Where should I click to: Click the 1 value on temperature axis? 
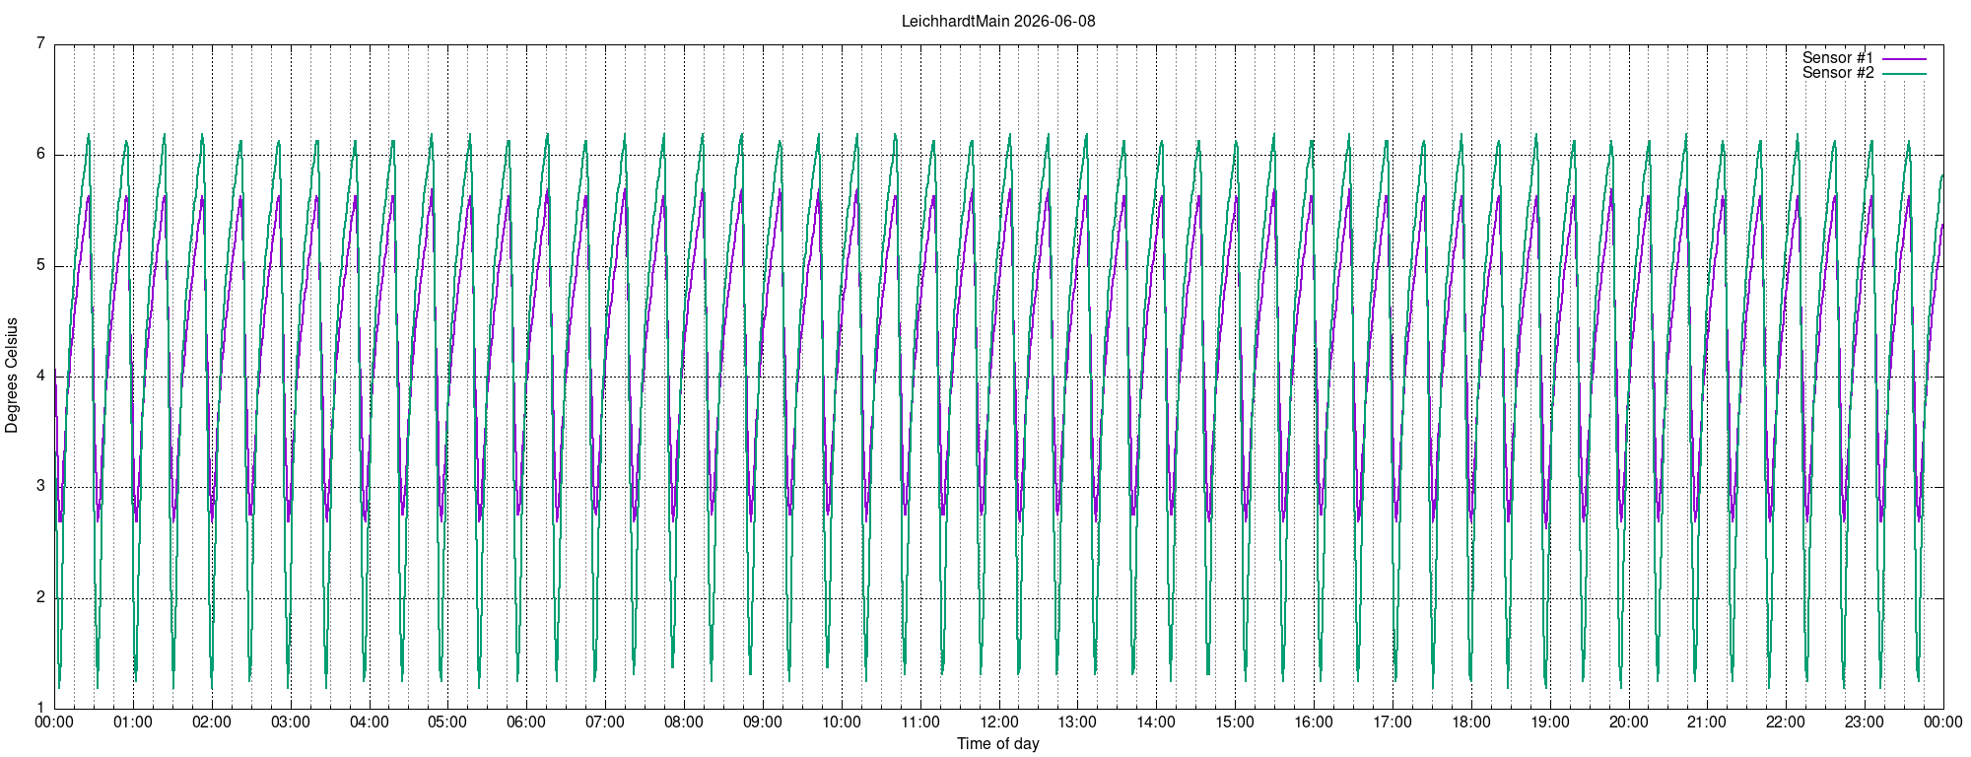(x=41, y=708)
